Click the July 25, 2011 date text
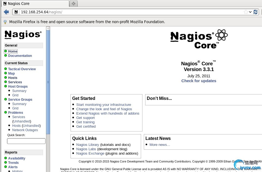 point(199,76)
